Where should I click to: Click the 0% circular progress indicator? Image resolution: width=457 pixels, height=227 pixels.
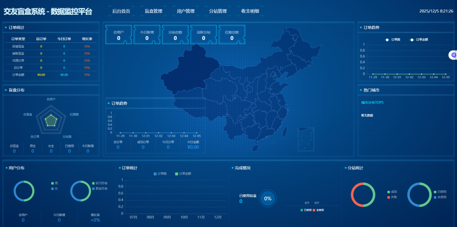tap(268, 198)
